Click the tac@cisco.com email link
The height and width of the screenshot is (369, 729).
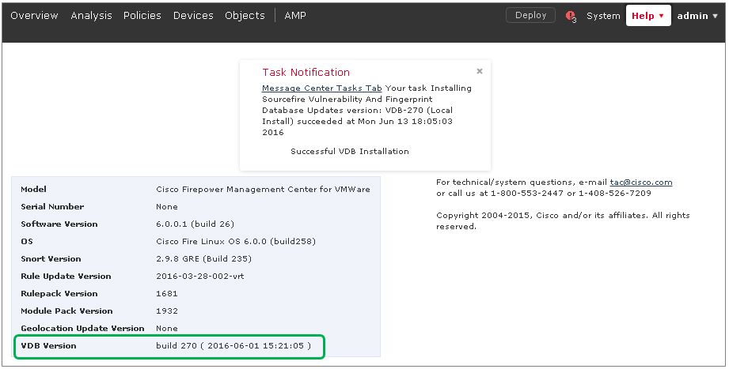click(640, 182)
